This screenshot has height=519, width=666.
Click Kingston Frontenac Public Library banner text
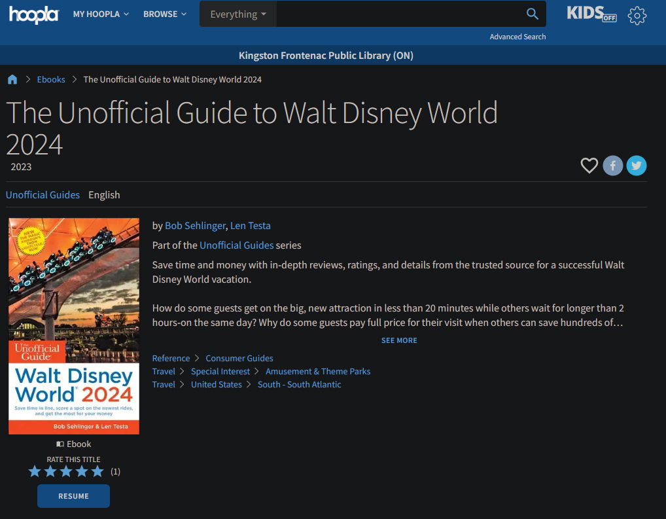point(326,55)
